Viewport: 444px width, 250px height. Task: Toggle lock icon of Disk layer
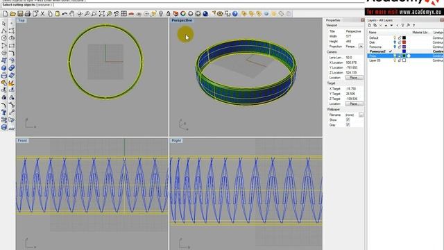pyautogui.click(x=400, y=42)
